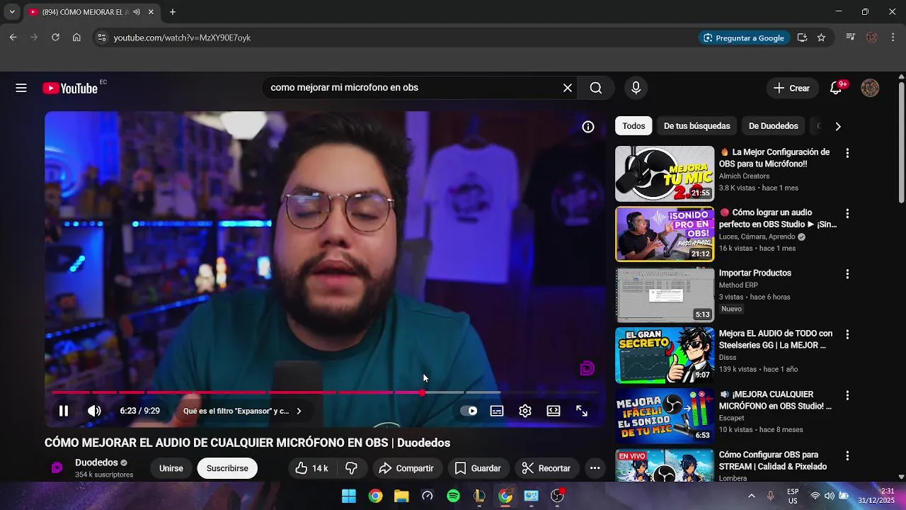Pause the video
This screenshot has height=510, width=906.
click(64, 411)
